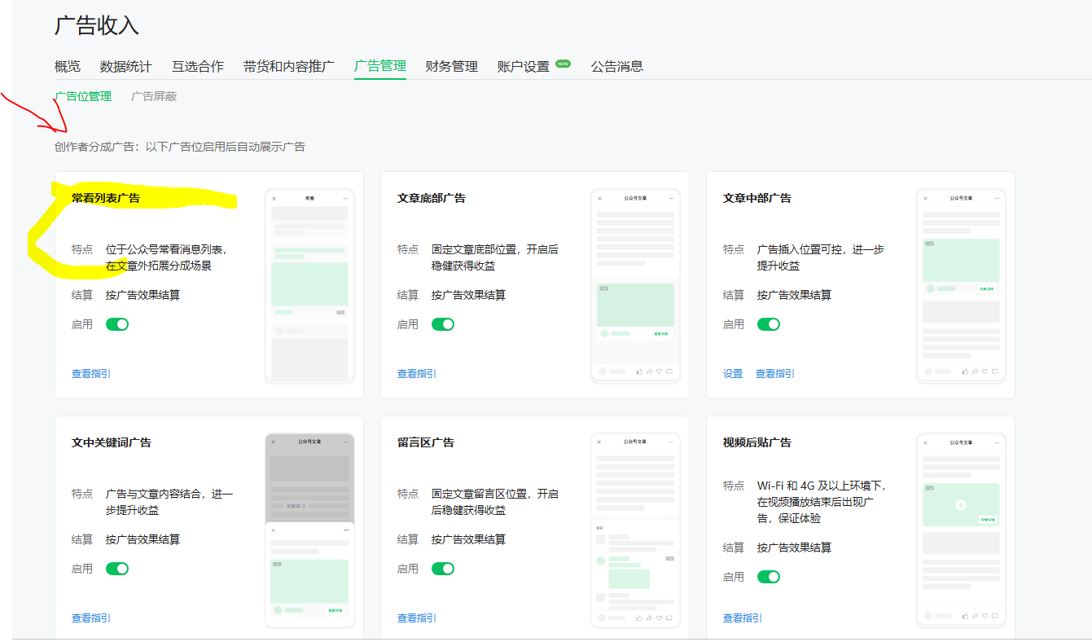The width and height of the screenshot is (1092, 642).
Task: Toggle 常看列表广告 enable switch
Action: (x=117, y=324)
